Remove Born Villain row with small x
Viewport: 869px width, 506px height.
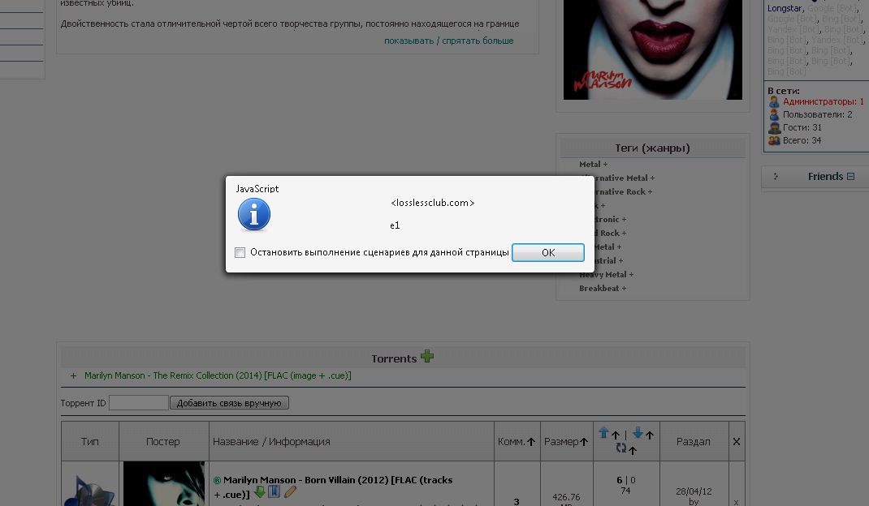pyautogui.click(x=736, y=502)
